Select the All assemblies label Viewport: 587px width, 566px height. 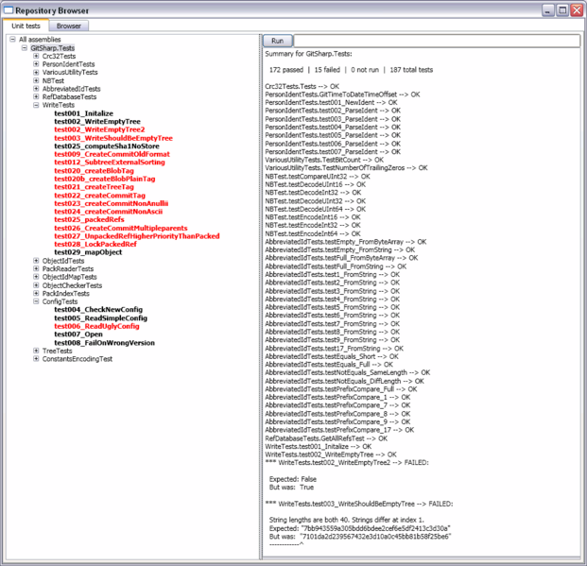[x=40, y=40]
